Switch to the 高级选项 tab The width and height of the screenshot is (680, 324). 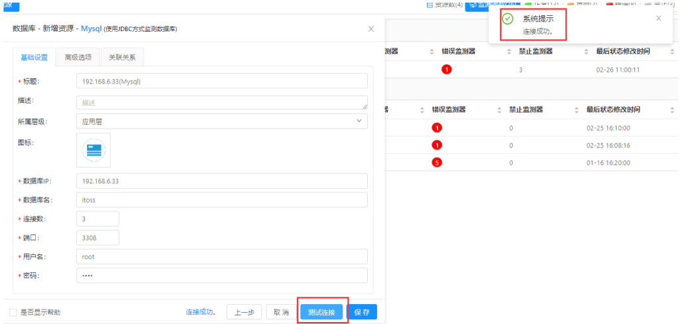click(78, 57)
